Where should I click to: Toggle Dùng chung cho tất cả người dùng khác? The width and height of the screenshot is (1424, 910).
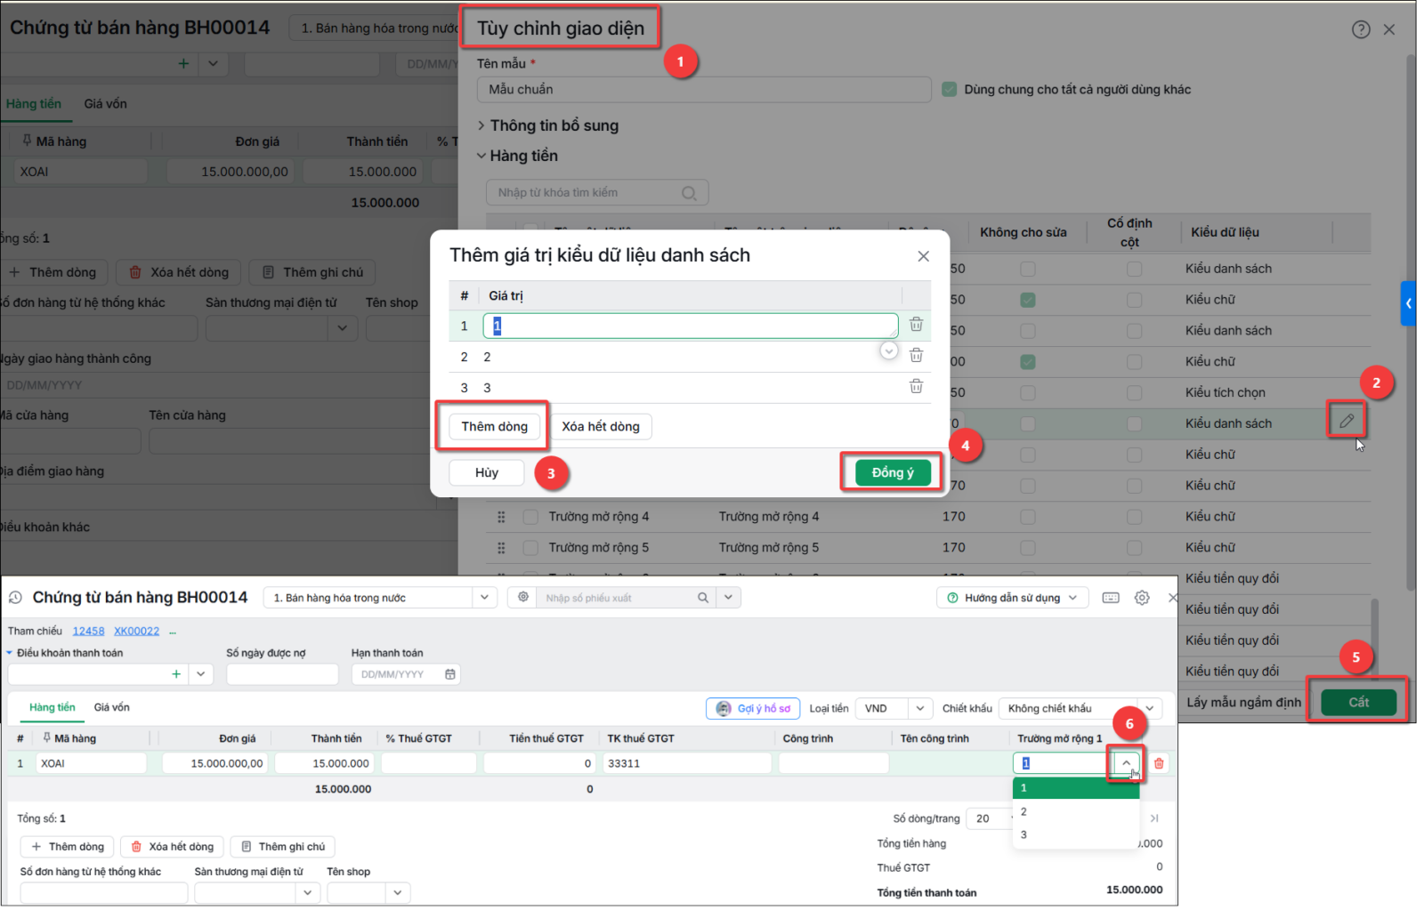[950, 89]
